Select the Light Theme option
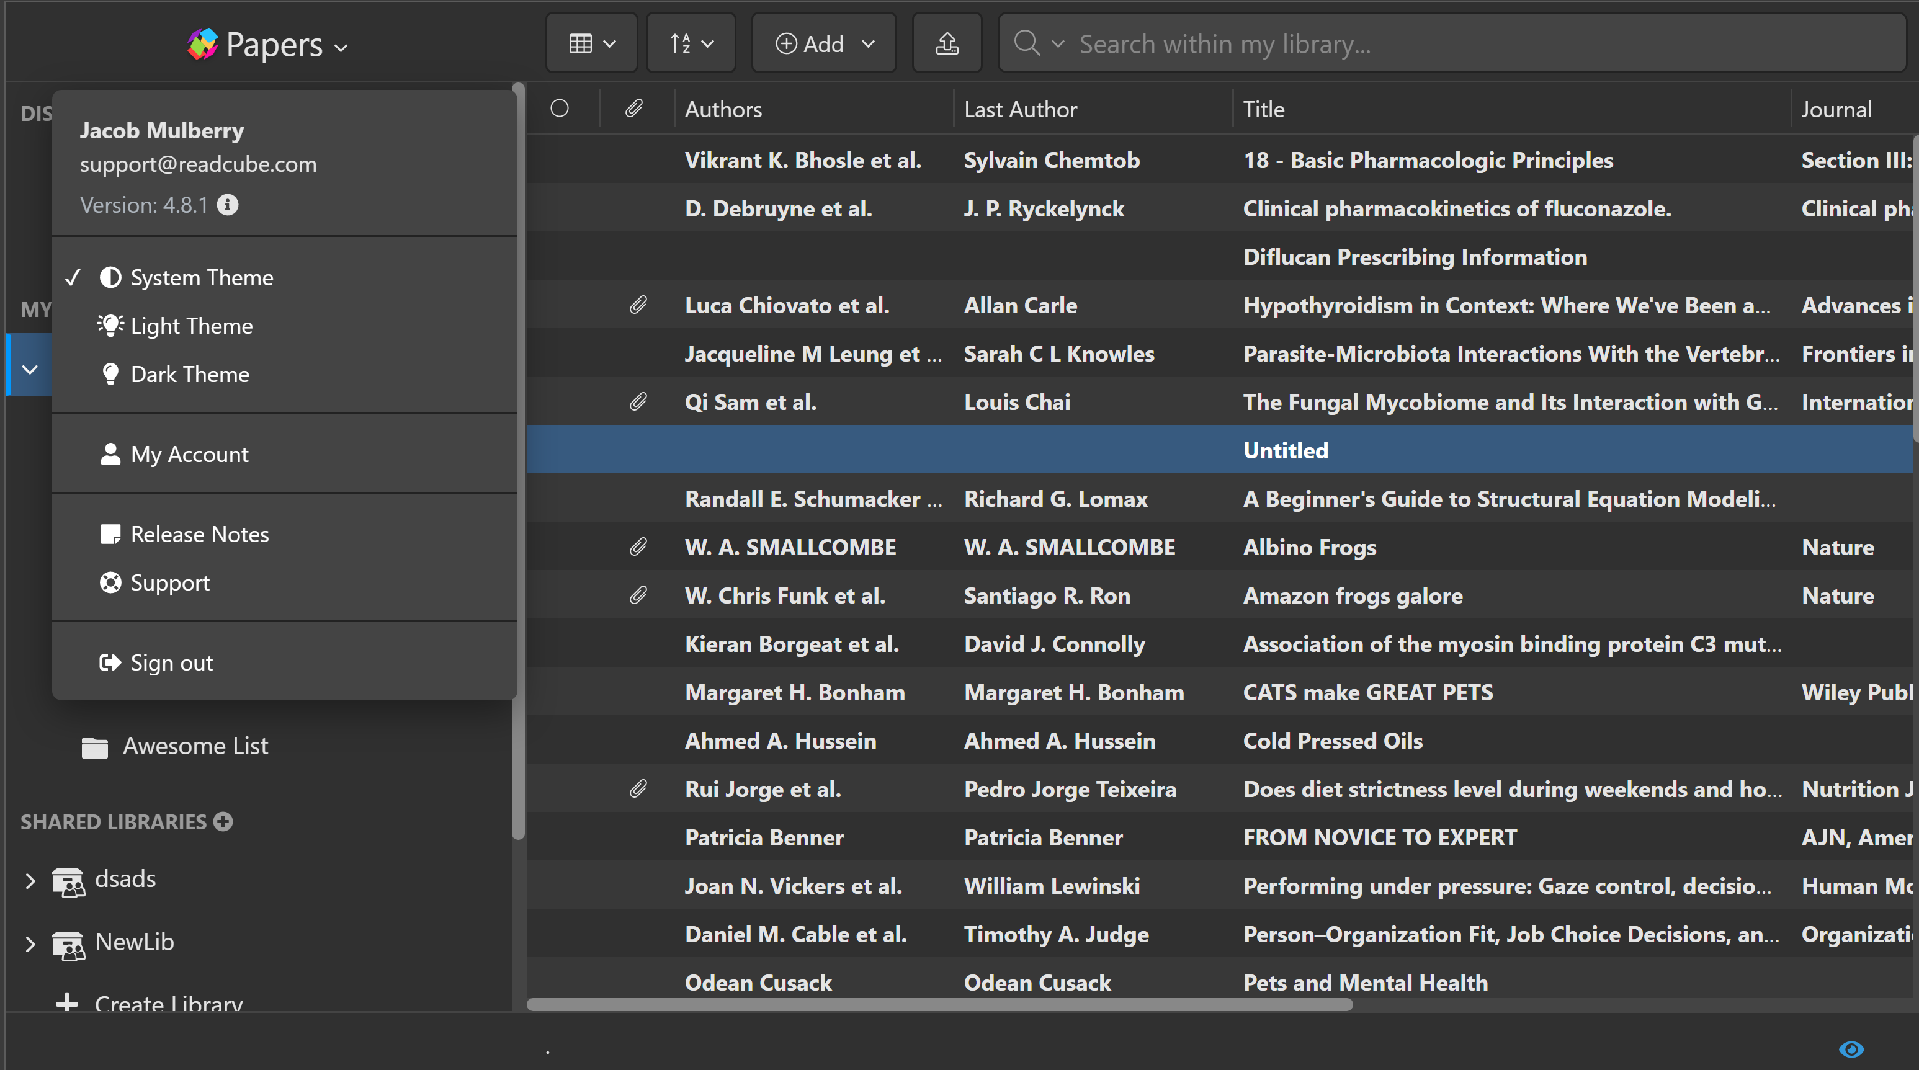 point(192,326)
